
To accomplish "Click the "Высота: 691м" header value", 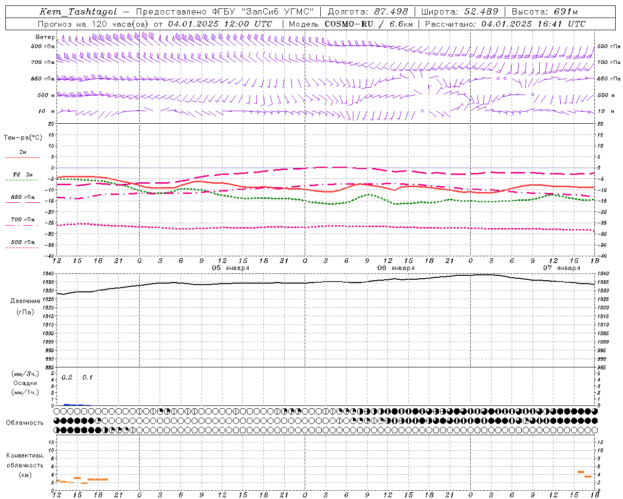I will [x=545, y=12].
